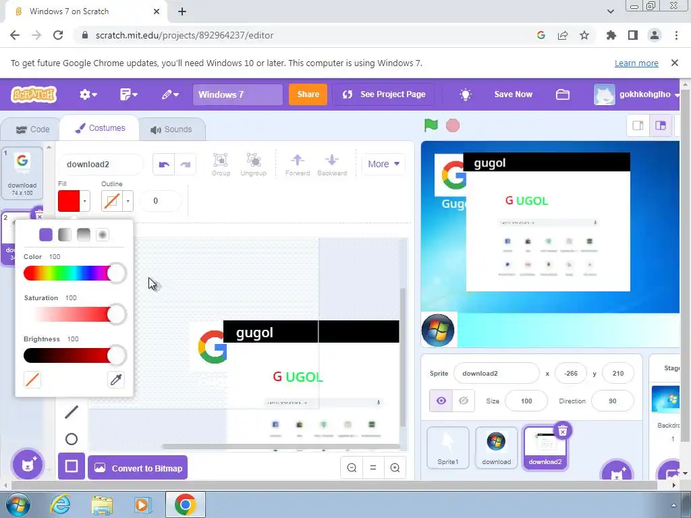
Task: Open the Edit pencil menu
Action: point(169,94)
